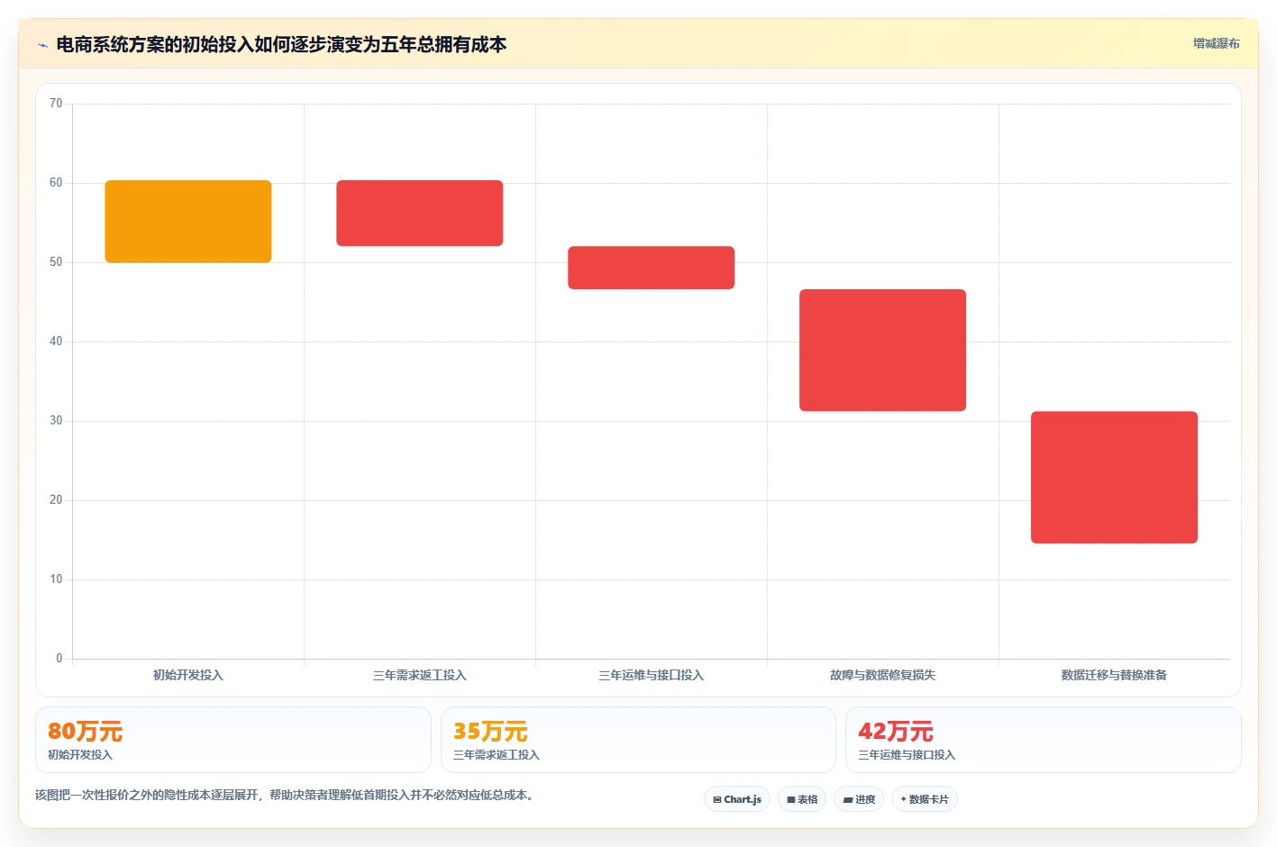Click the red 数据迁移与替换准备 bar
The image size is (1277, 847).
1115,478
